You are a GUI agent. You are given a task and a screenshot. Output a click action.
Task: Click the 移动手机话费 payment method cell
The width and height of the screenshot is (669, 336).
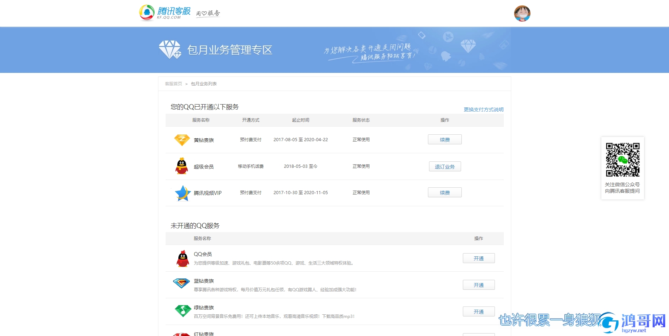(251, 166)
